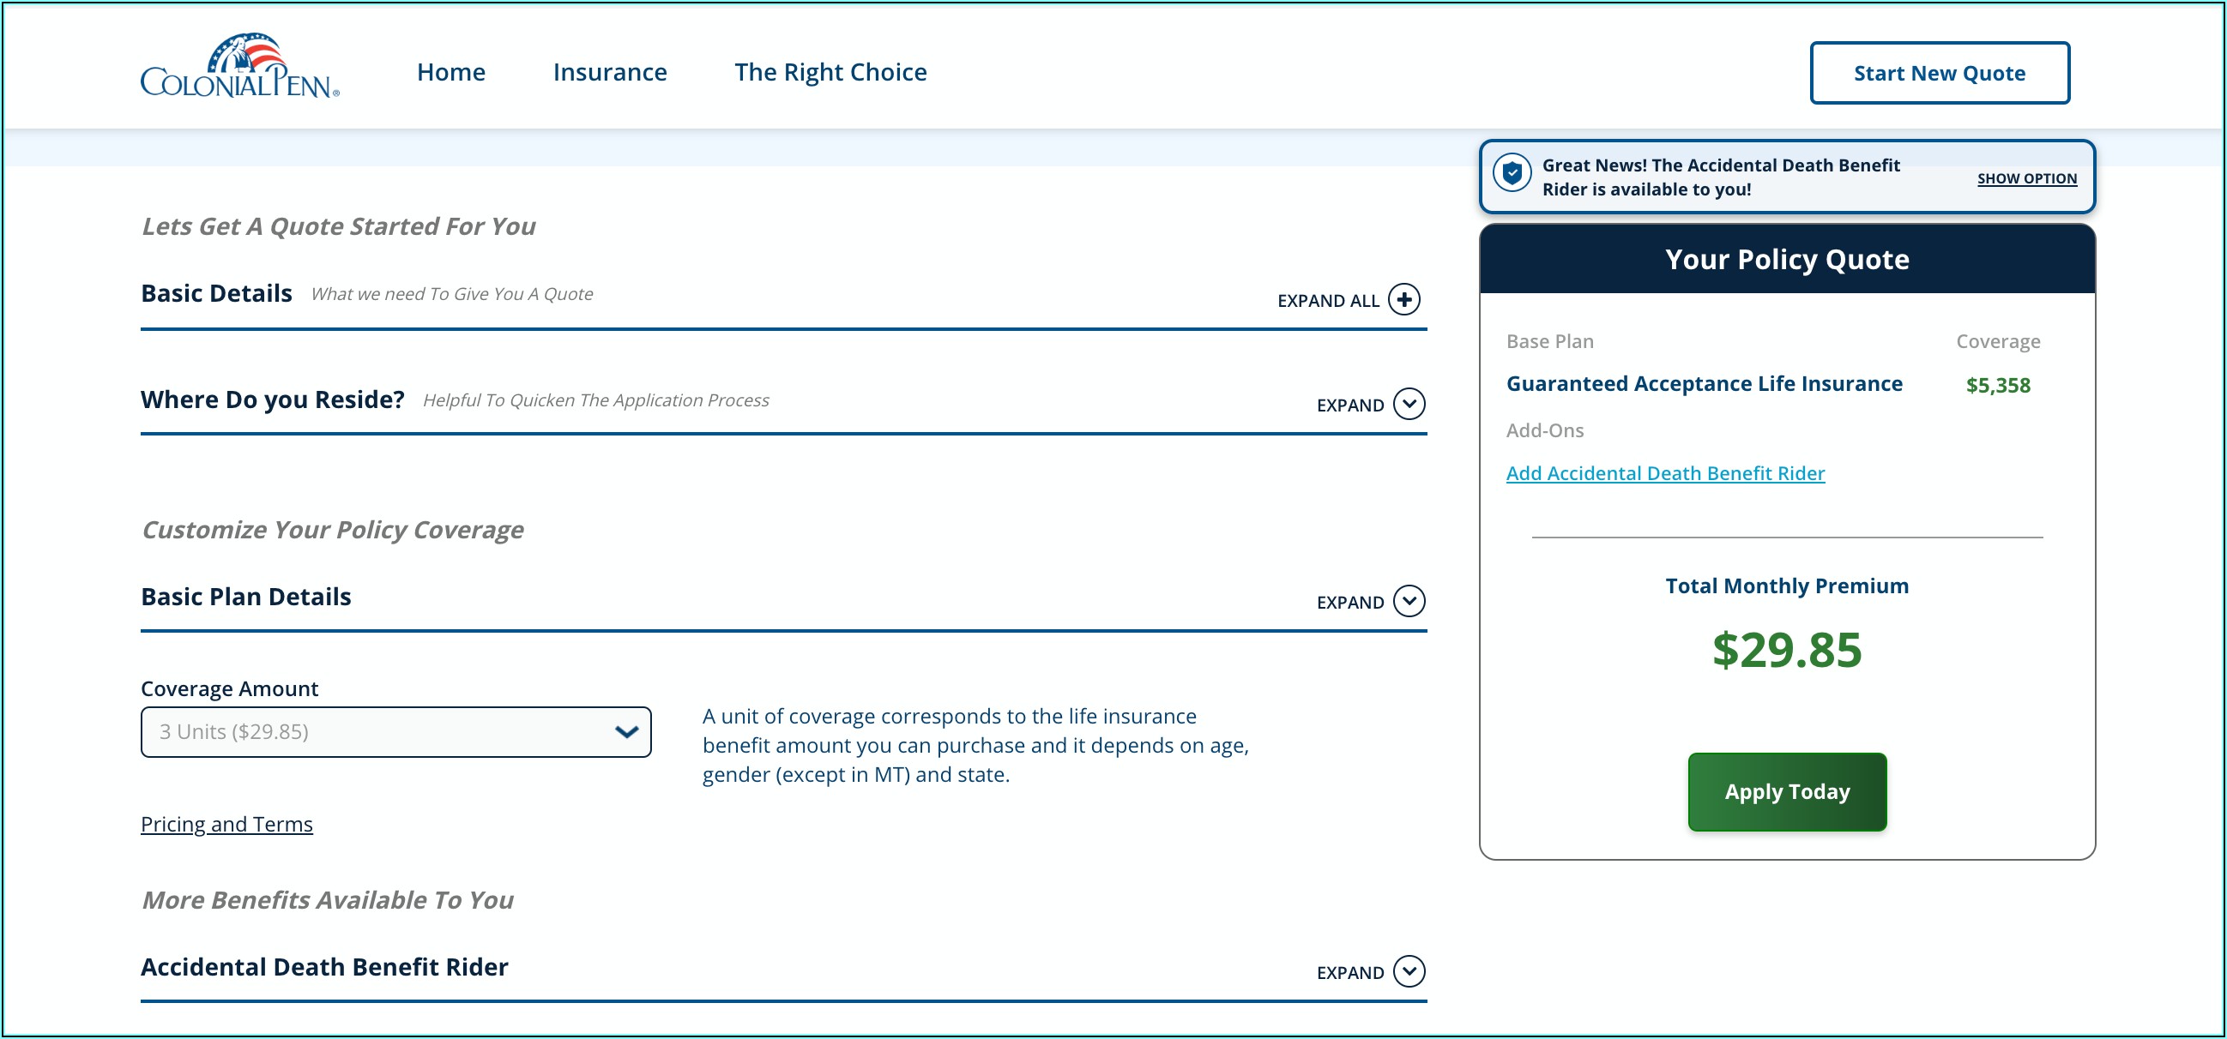The height and width of the screenshot is (1039, 2227).
Task: Click EXPAND ALL text for Basic Details
Action: [1328, 301]
